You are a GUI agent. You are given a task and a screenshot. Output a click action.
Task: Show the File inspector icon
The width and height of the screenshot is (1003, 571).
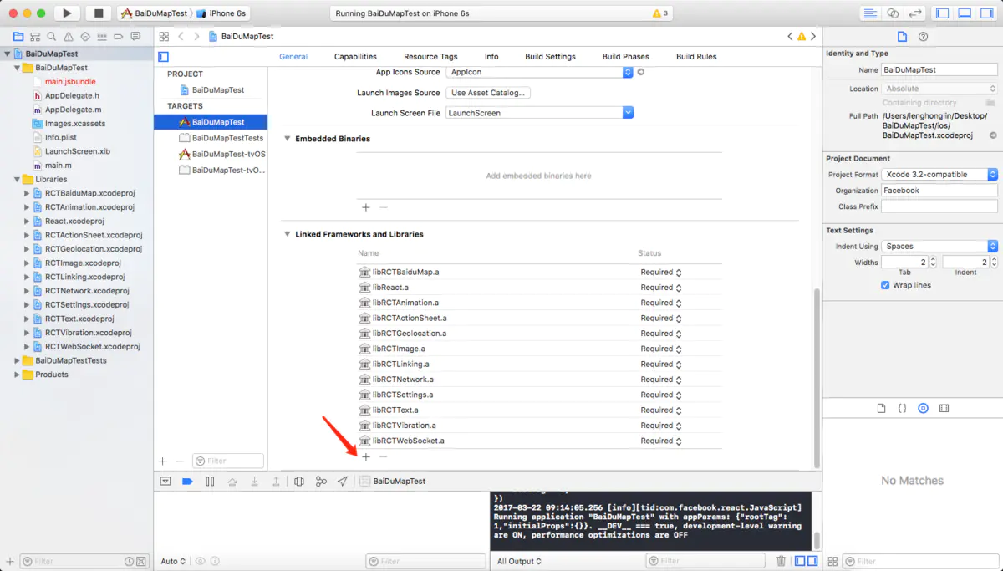902,37
